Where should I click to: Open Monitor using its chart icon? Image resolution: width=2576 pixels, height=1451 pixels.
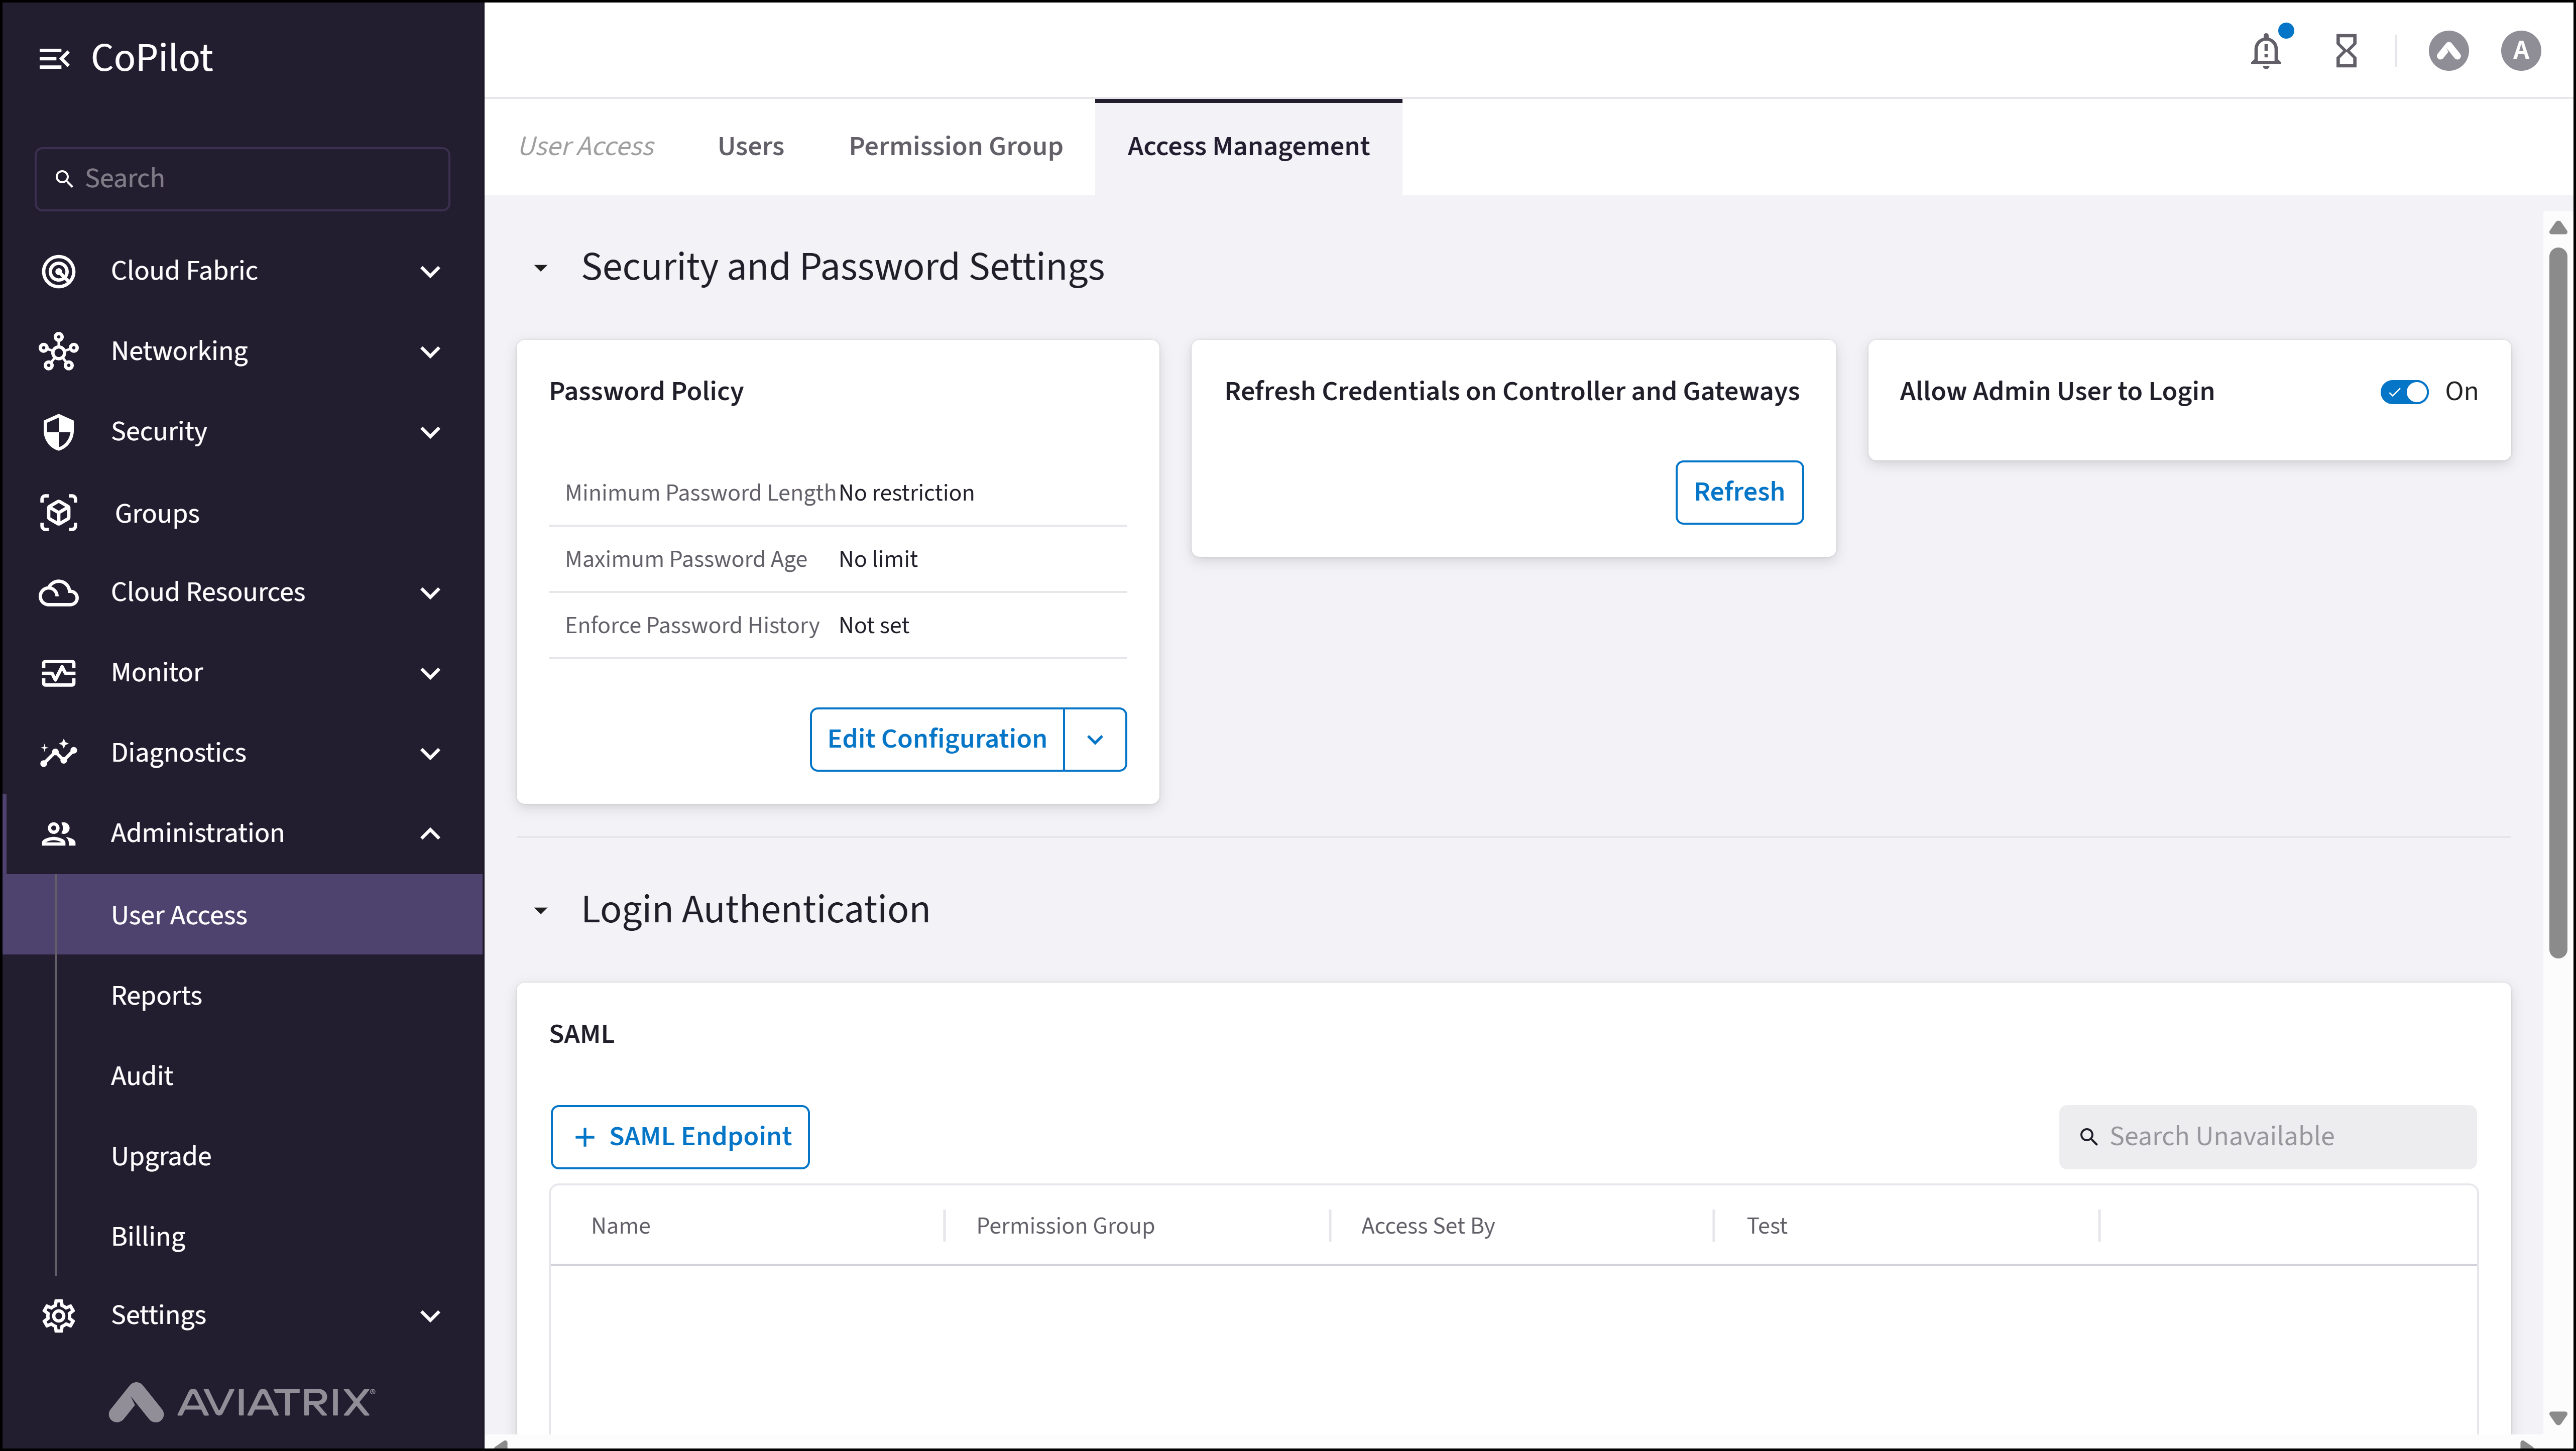click(x=58, y=672)
